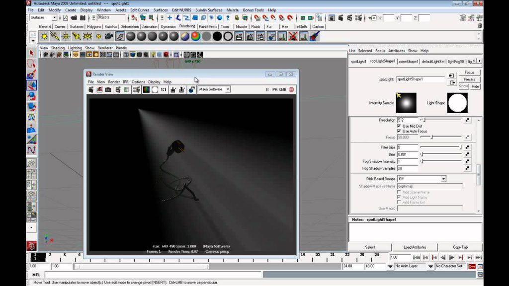Image resolution: width=509 pixels, height=286 pixels.
Task: Toggle smooth shade cube in viewport toolbar
Action: tap(133, 55)
